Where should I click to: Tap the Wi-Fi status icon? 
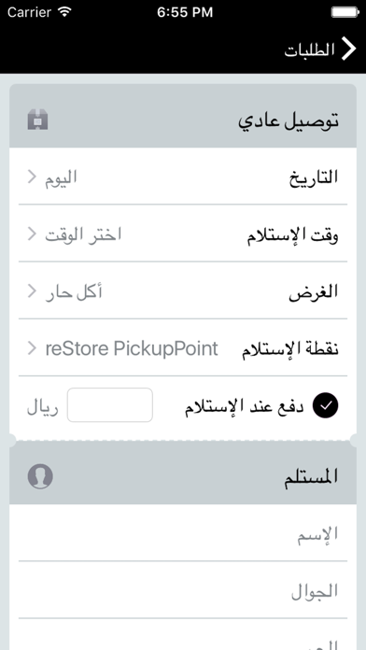65,12
